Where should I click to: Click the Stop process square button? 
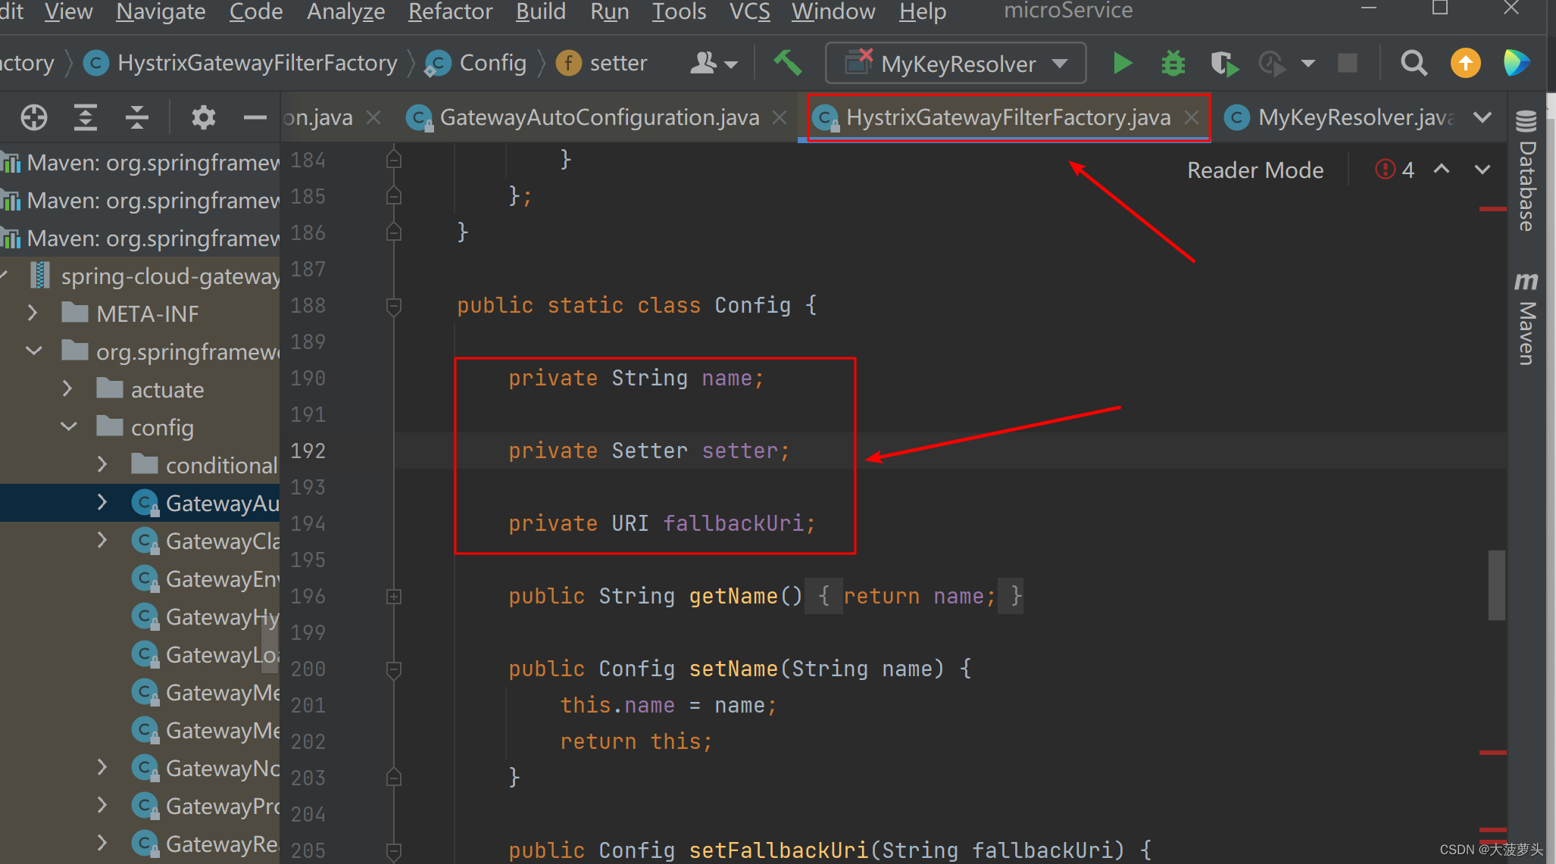tap(1347, 63)
